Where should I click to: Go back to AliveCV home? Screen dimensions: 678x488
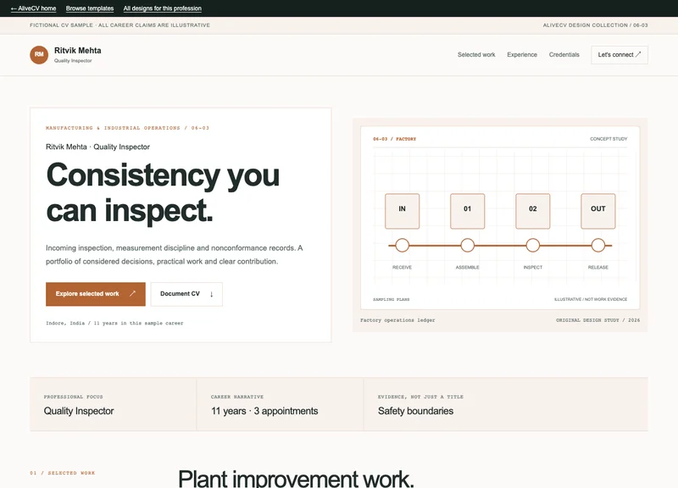(33, 8)
